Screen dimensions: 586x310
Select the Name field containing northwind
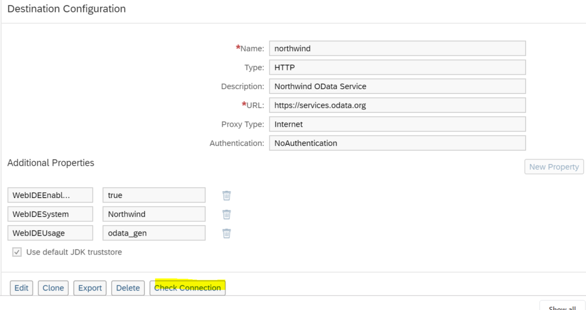coord(397,49)
